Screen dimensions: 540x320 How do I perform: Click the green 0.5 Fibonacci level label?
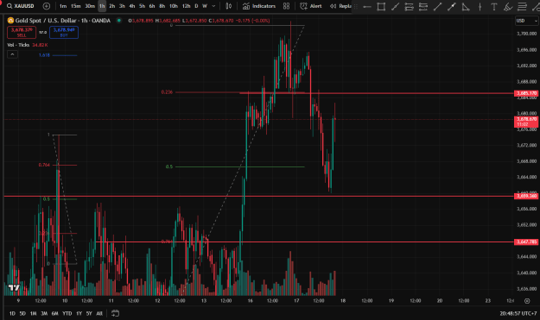coord(169,166)
